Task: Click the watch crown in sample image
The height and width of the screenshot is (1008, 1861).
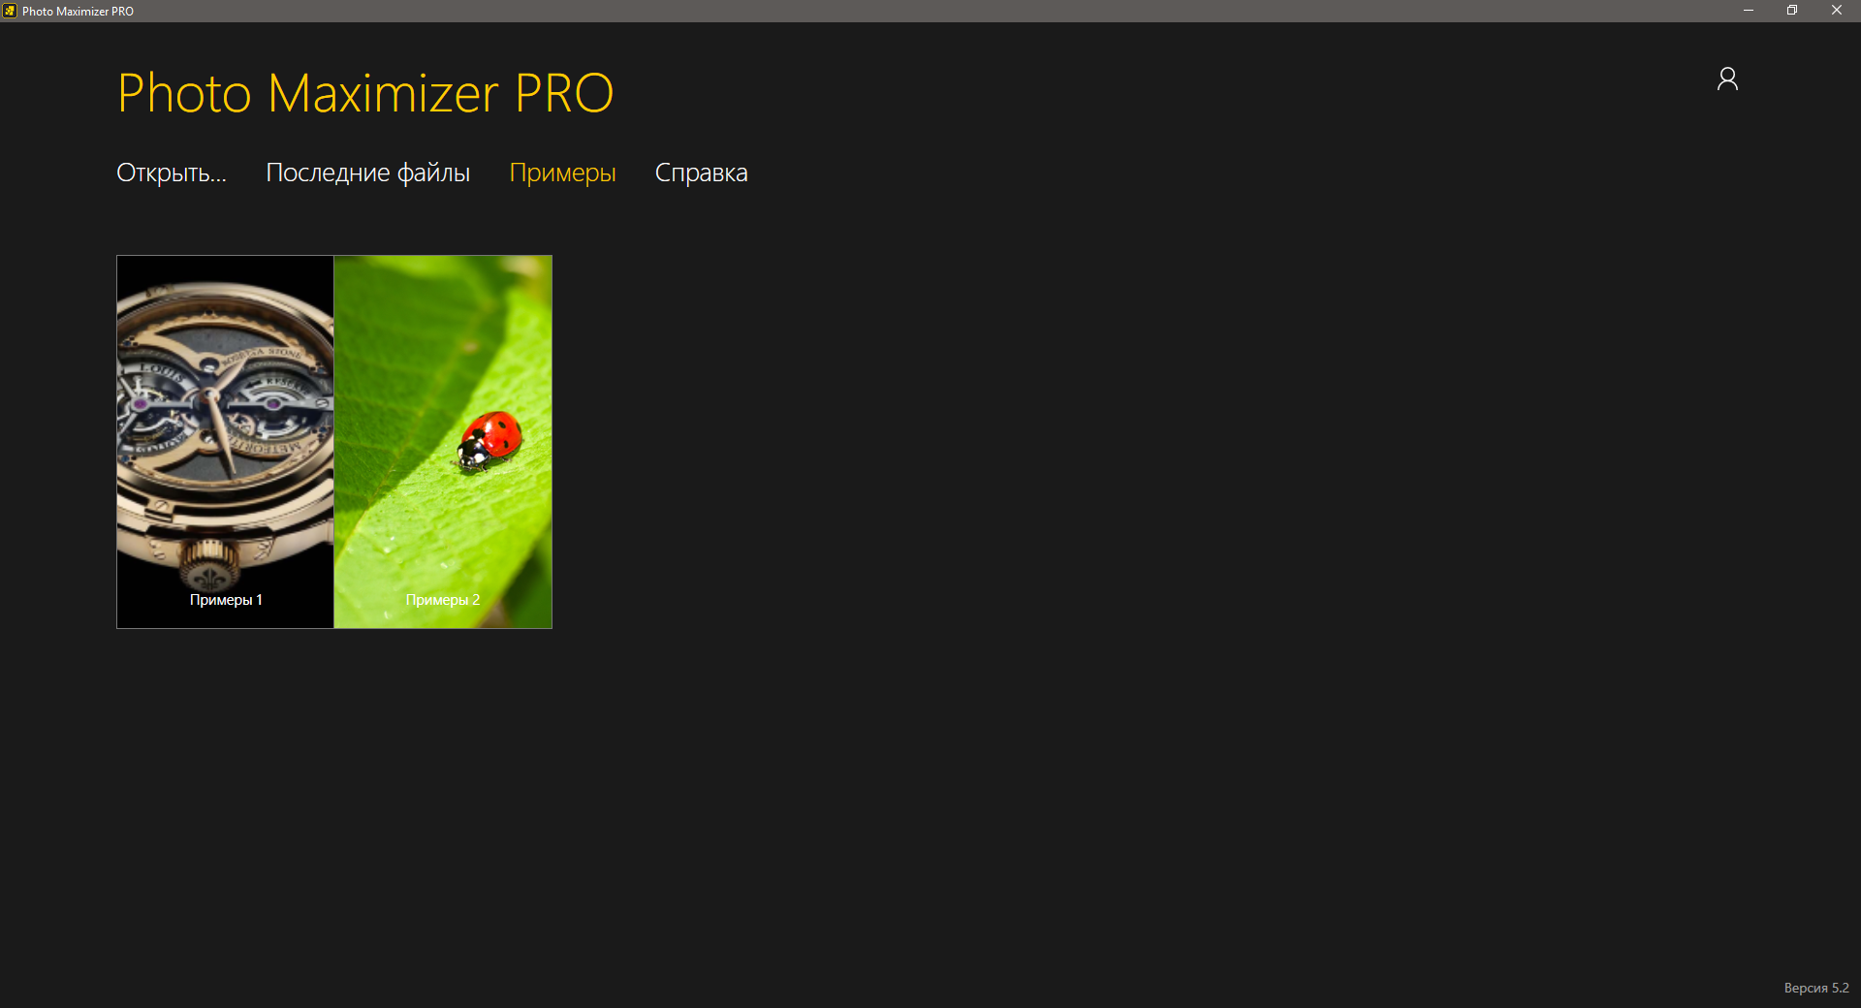Action: (x=209, y=560)
